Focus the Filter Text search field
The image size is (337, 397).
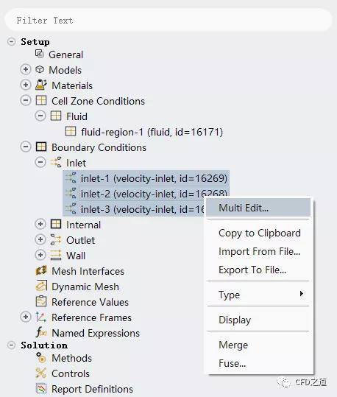click(168, 21)
